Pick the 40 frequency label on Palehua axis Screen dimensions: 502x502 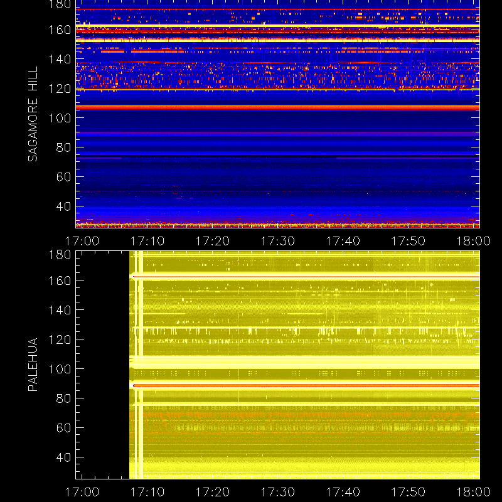[x=63, y=457]
